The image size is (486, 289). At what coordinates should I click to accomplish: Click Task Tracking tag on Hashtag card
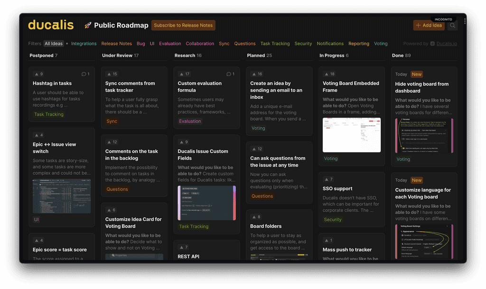pos(49,114)
